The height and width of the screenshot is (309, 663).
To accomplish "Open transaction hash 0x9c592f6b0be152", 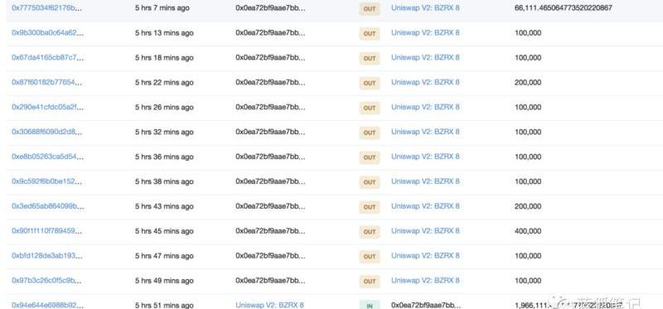I will coord(47,181).
